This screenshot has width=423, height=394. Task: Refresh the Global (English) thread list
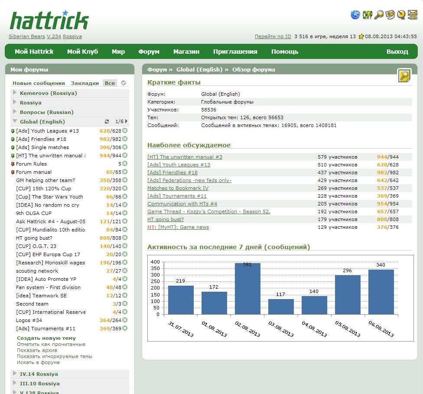107,122
